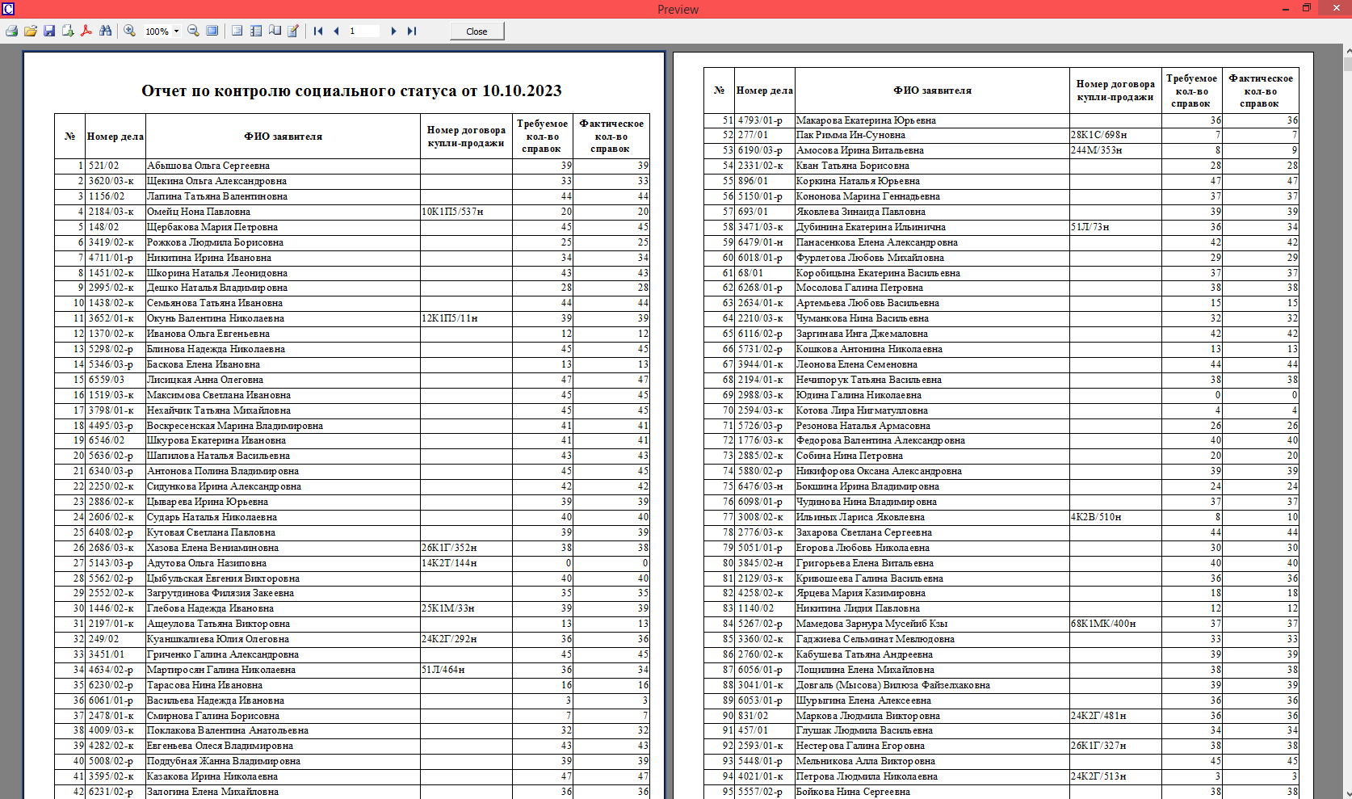Toggle the report outline panel
The image size is (1352, 799).
(237, 32)
